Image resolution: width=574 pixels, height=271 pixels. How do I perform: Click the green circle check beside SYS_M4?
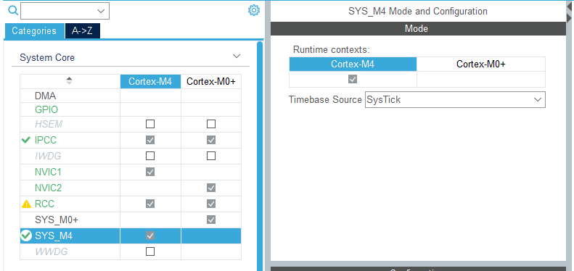[x=26, y=236]
